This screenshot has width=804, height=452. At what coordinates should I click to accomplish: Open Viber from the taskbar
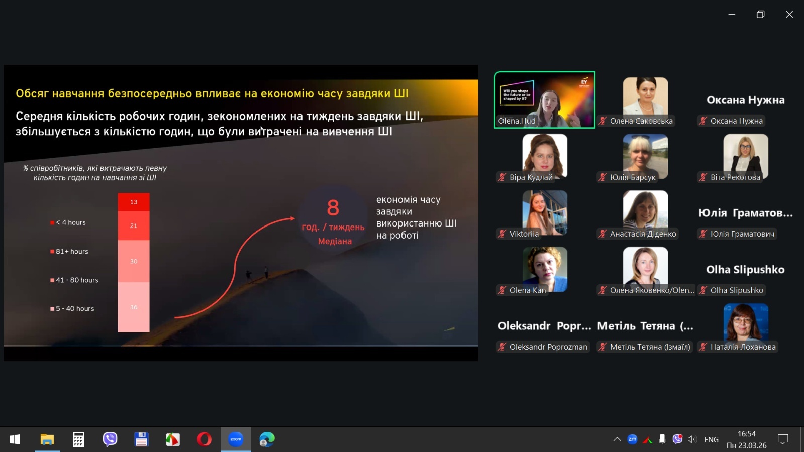110,439
